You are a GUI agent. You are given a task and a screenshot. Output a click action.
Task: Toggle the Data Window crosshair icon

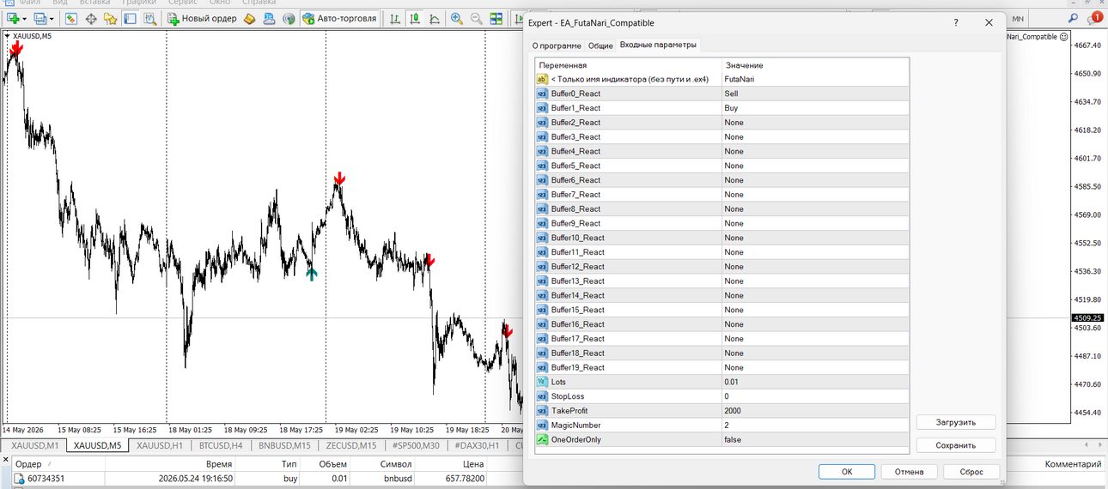click(x=90, y=18)
